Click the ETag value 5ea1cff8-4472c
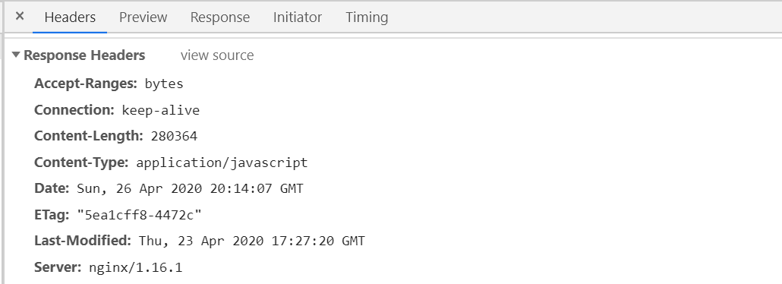The width and height of the screenshot is (782, 284). pyautogui.click(x=139, y=215)
